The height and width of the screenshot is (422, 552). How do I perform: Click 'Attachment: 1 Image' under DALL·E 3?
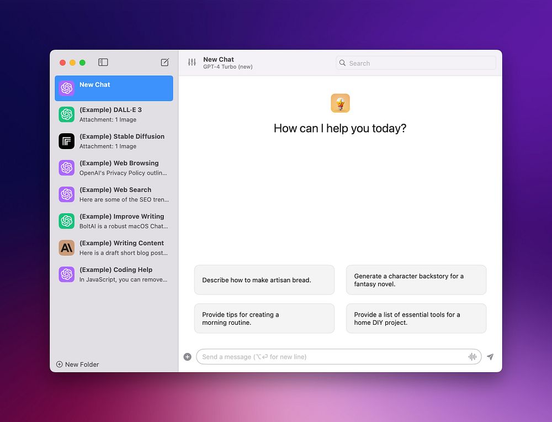108,120
